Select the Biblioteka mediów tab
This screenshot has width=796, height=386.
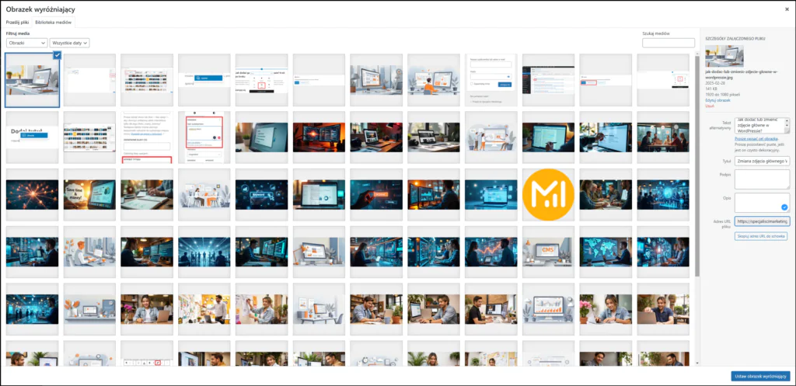[x=53, y=23]
